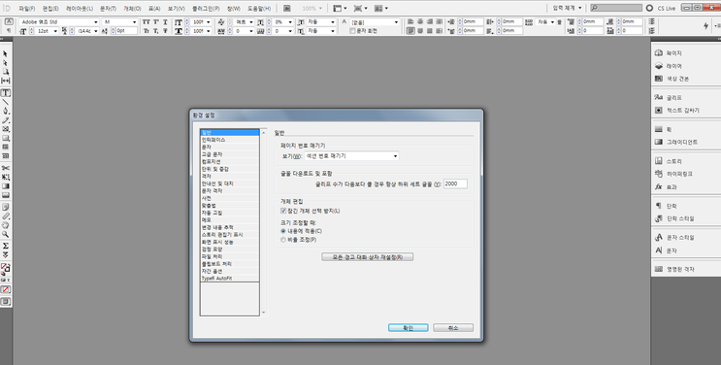This screenshot has height=365, width=721.
Task: Open the 도움말(H) menu
Action: (259, 9)
